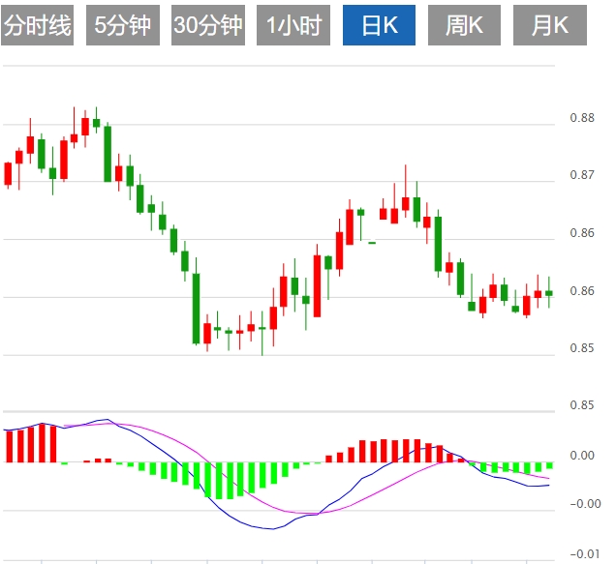Click the 0.00 MACD axis label
This screenshot has height=564, width=616.
pos(582,456)
